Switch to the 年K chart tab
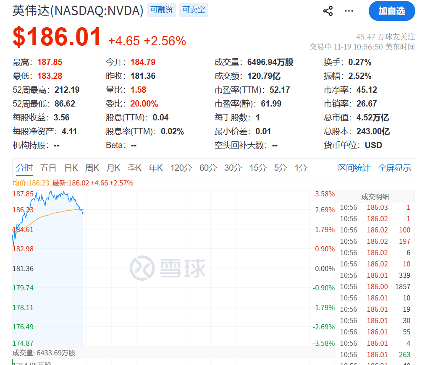Screen dimensions: 422x365 coord(155,167)
